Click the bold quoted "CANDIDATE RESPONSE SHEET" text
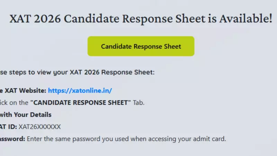Viewport: 277px width, 156px height. pos(81,103)
